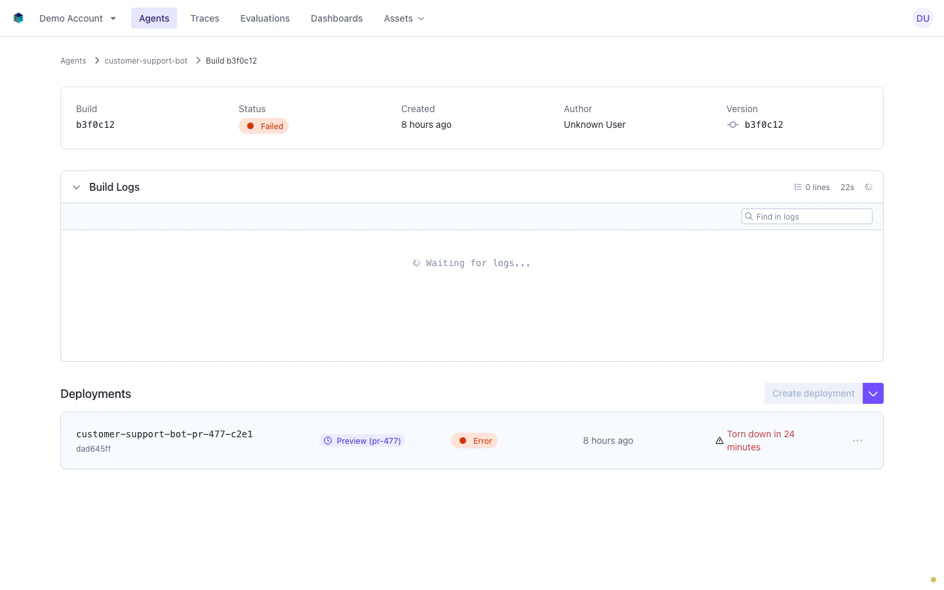Click the Build Logs heading

[114, 187]
